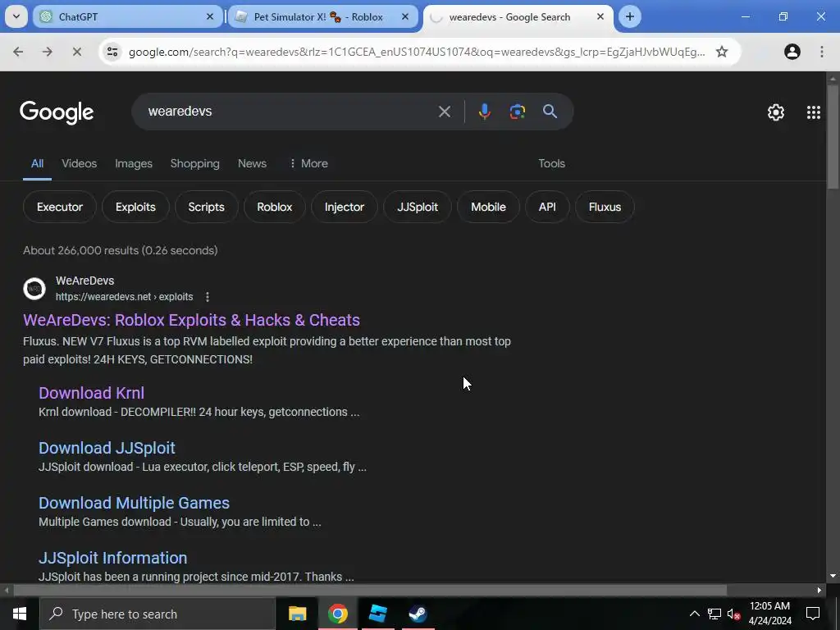Open search Tools
The height and width of the screenshot is (630, 840).
pyautogui.click(x=551, y=163)
